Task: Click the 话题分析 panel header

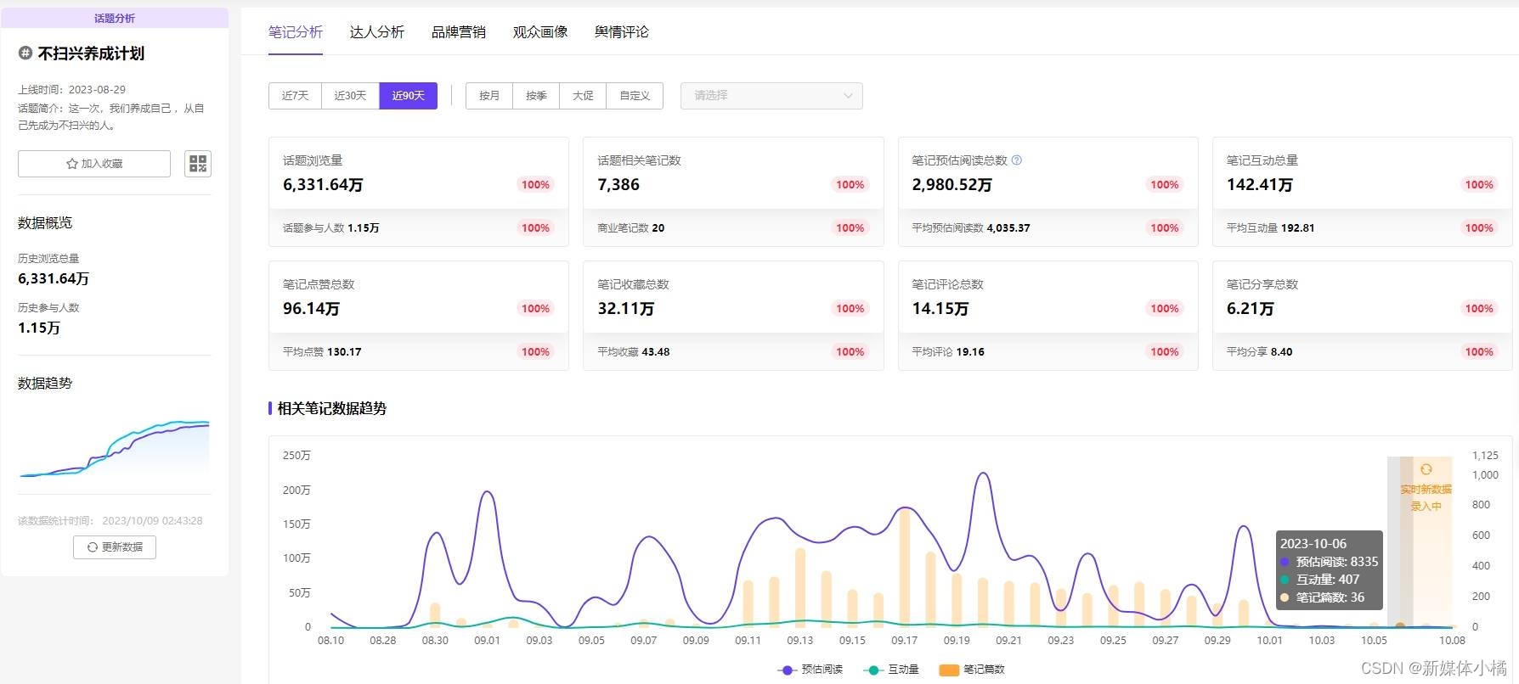Action: [x=115, y=18]
